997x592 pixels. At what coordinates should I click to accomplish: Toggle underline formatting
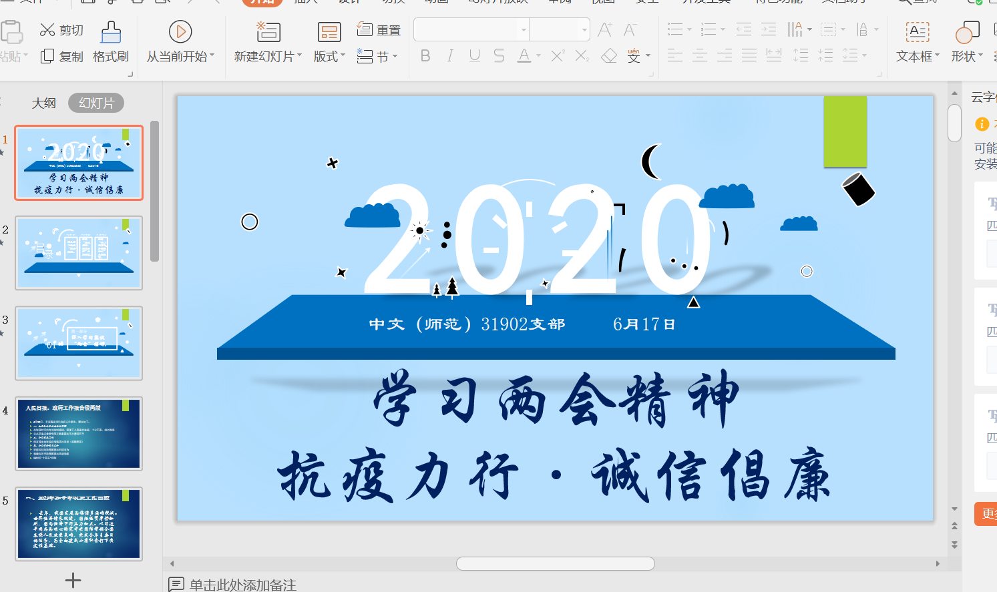click(475, 56)
